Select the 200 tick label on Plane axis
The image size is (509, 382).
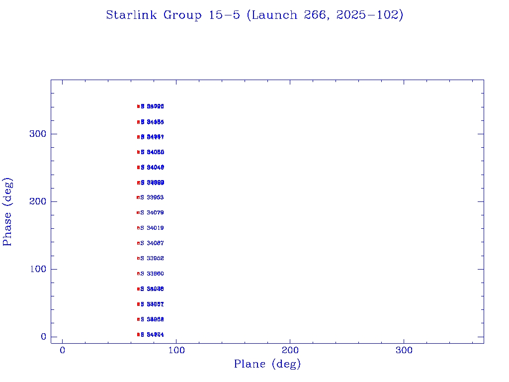290,350
